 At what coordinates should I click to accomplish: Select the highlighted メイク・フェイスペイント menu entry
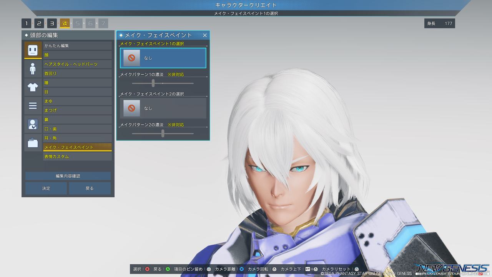tap(77, 147)
